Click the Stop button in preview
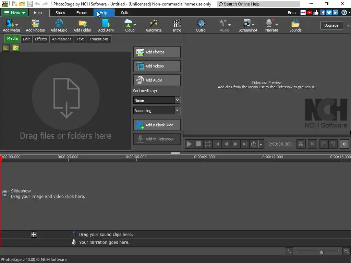Image resolution: width=351 pixels, height=263 pixels. [198, 144]
